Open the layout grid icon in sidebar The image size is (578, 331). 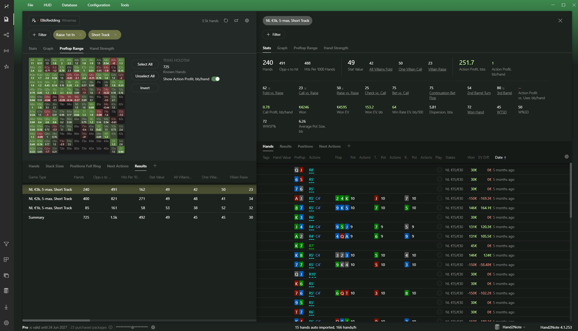(6, 260)
